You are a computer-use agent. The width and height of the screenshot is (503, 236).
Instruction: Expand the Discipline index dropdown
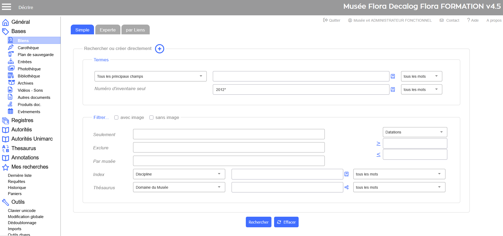click(x=179, y=174)
